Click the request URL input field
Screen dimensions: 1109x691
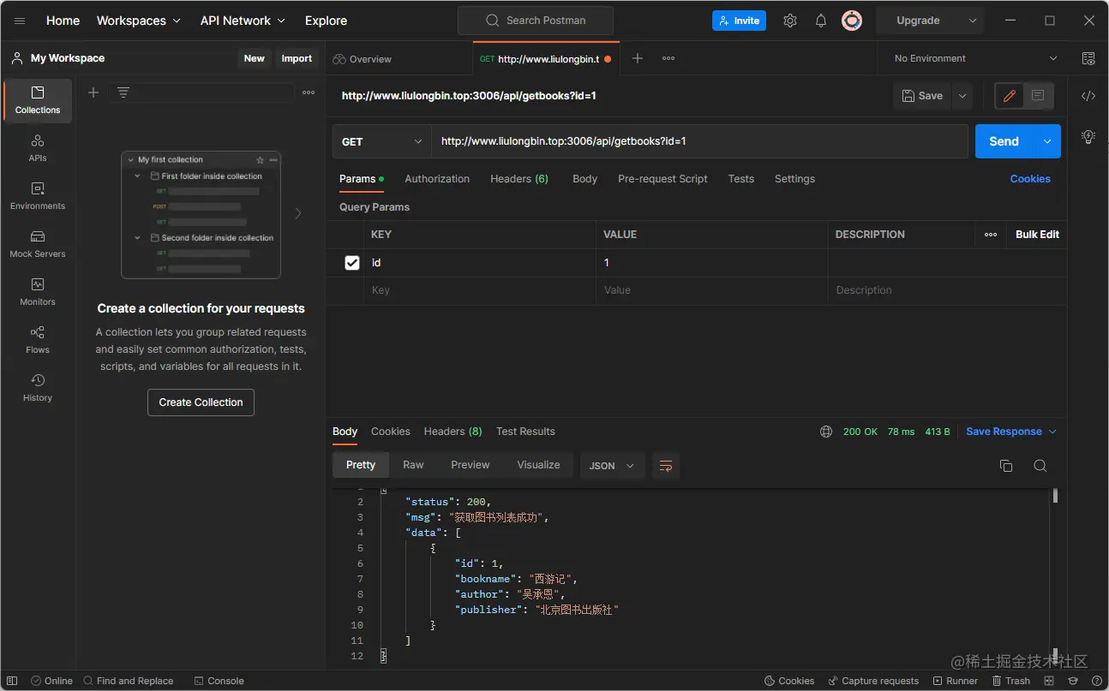tap(699, 141)
